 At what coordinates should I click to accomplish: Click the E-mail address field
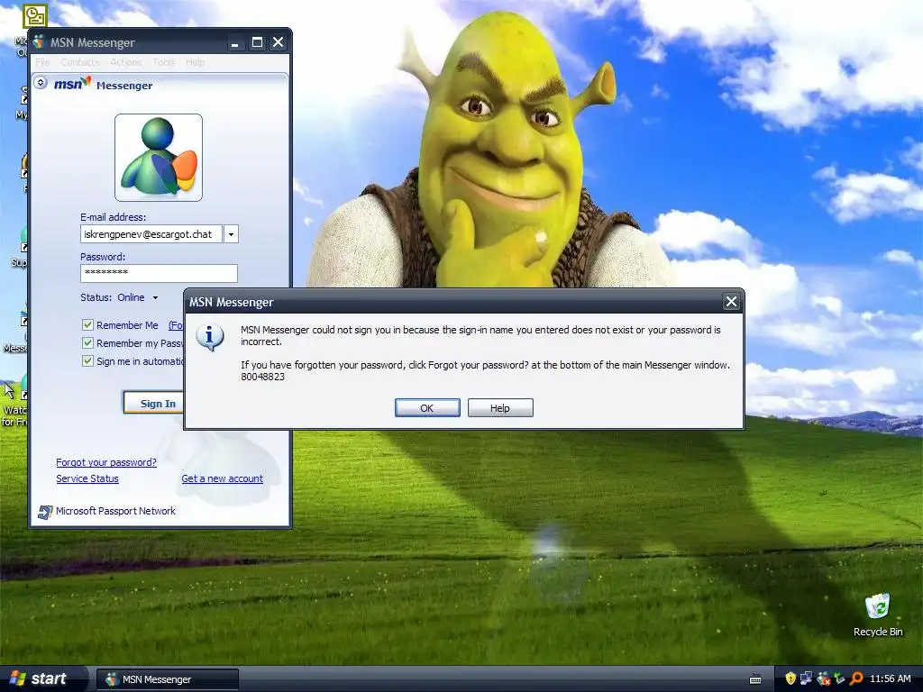click(x=151, y=234)
